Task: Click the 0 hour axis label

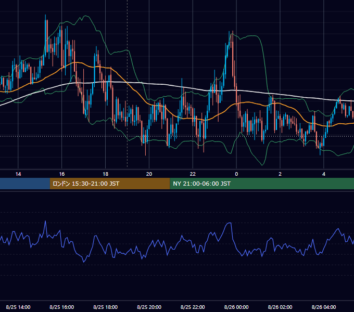Action: coord(236,174)
